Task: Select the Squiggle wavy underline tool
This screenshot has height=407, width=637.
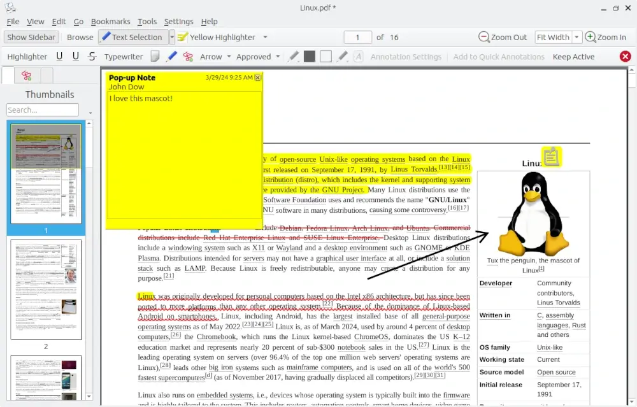Action: (x=76, y=57)
